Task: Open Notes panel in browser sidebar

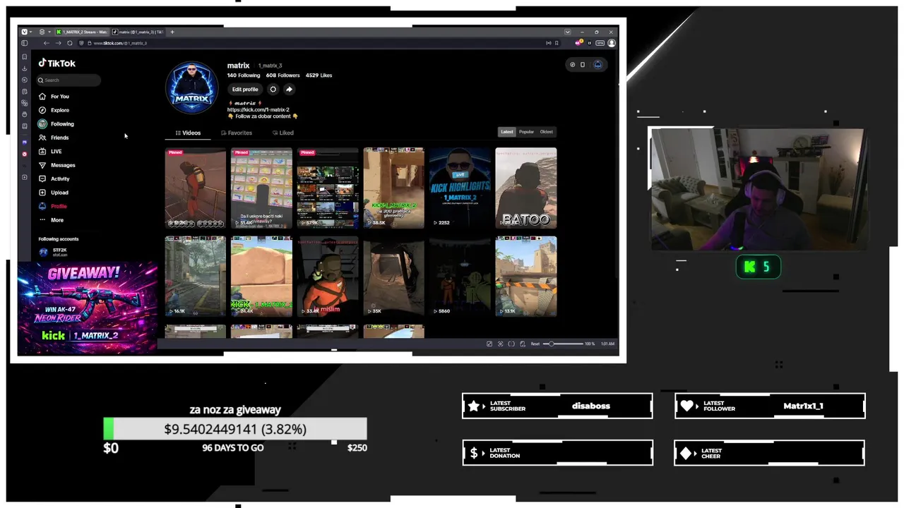Action: coord(24,91)
